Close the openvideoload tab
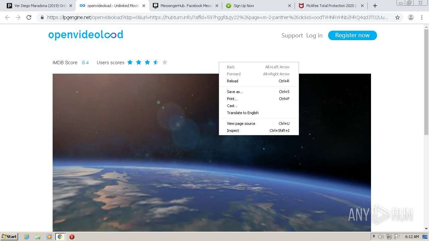Screen dimensions: 429x241 click(x=144, y=6)
